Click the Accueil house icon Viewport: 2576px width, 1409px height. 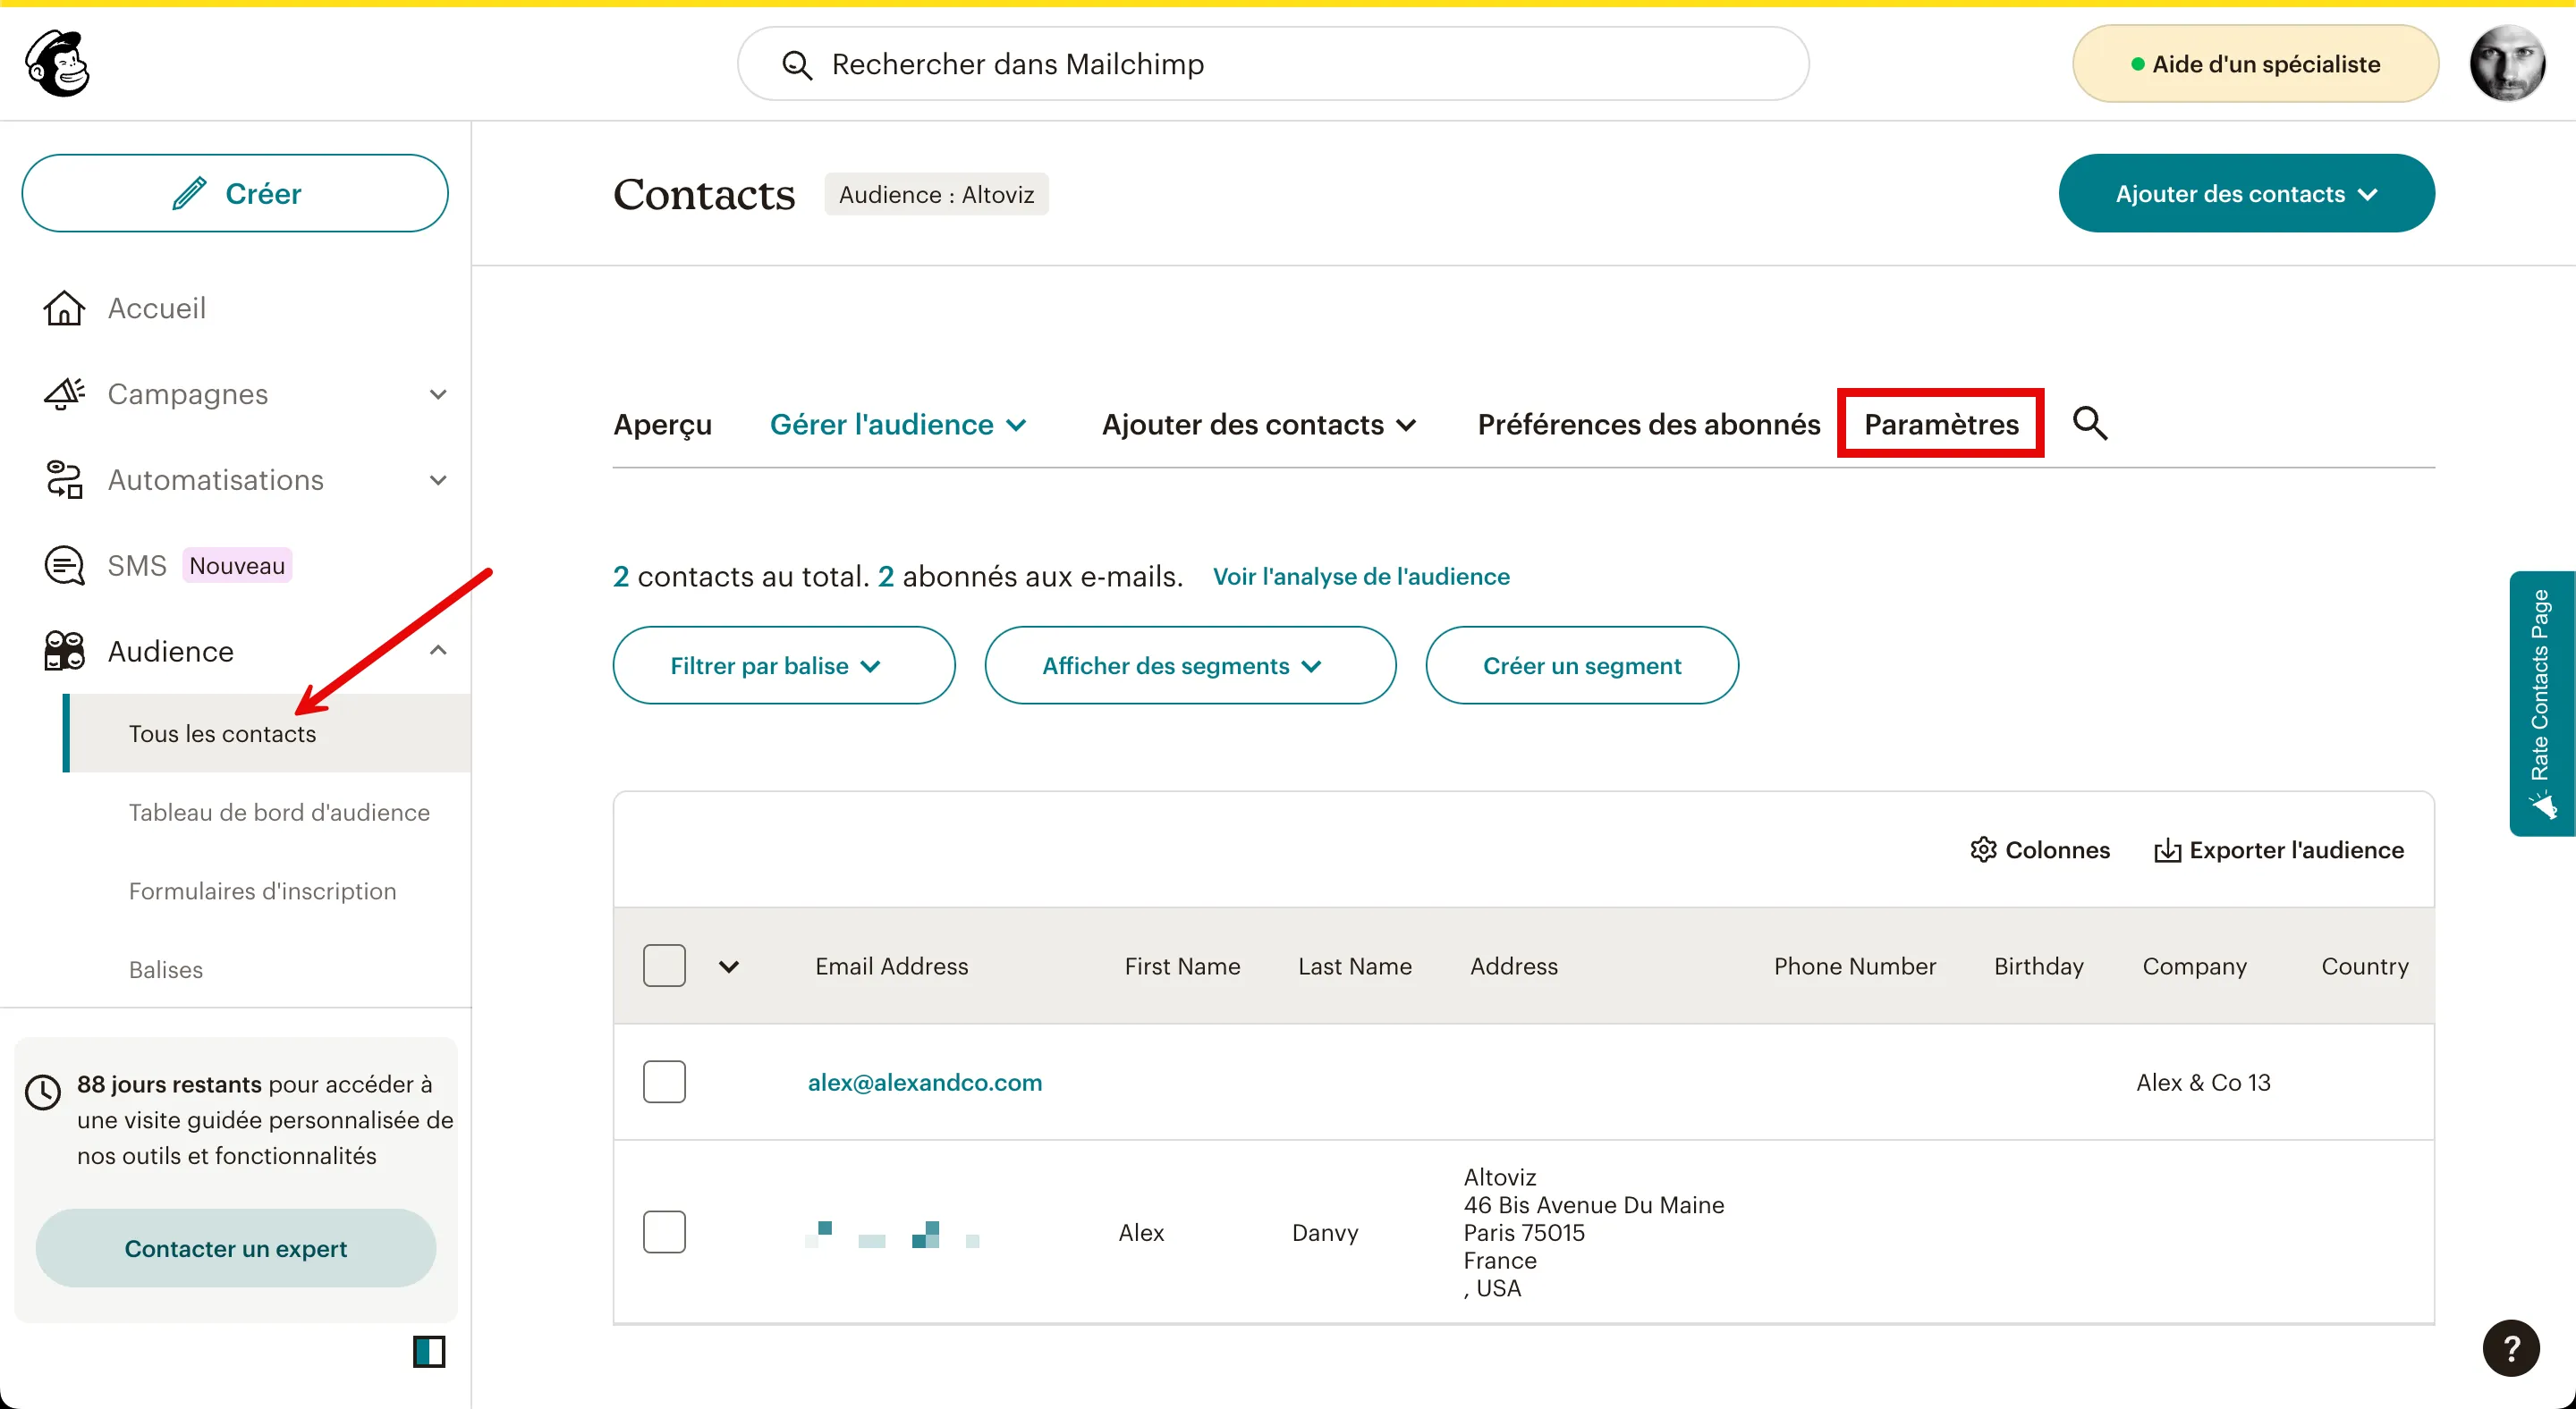click(x=64, y=308)
